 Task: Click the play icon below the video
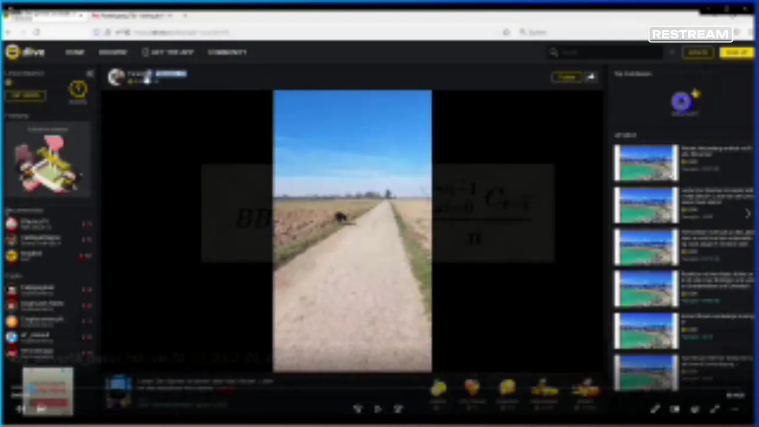coord(378,409)
